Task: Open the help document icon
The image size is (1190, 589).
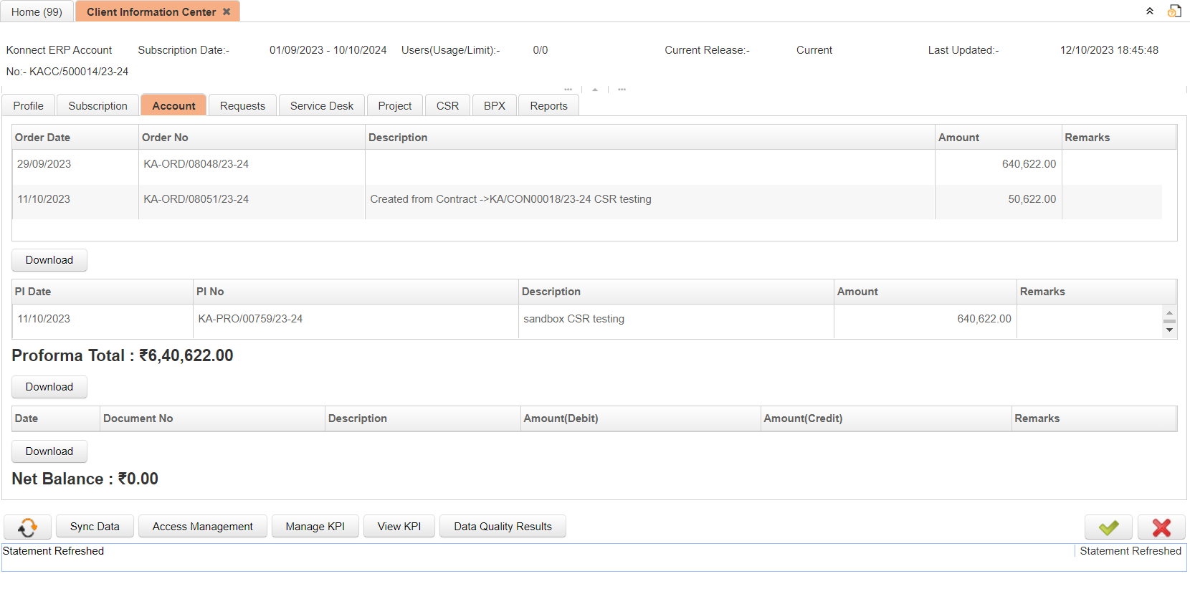Action: (1174, 11)
